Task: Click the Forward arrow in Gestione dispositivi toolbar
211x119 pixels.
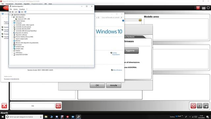Action: point(13,12)
